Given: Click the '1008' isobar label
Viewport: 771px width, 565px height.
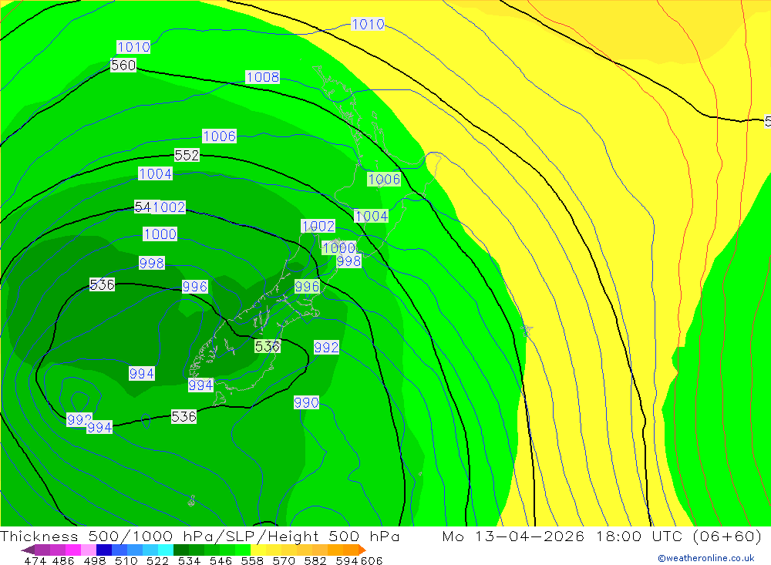Looking at the screenshot, I should [263, 77].
